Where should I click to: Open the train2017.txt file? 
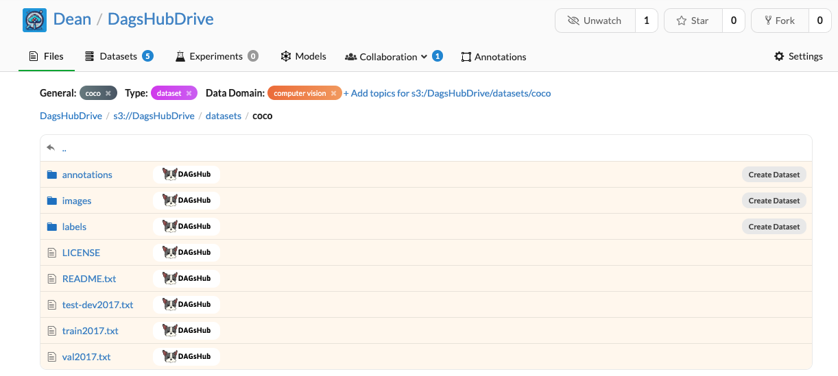tap(90, 331)
